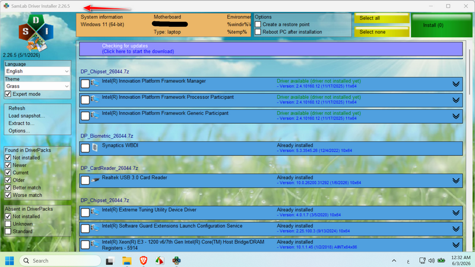
Task: Click device icon of Innovation Platform Framework Manager
Action: click(95, 82)
